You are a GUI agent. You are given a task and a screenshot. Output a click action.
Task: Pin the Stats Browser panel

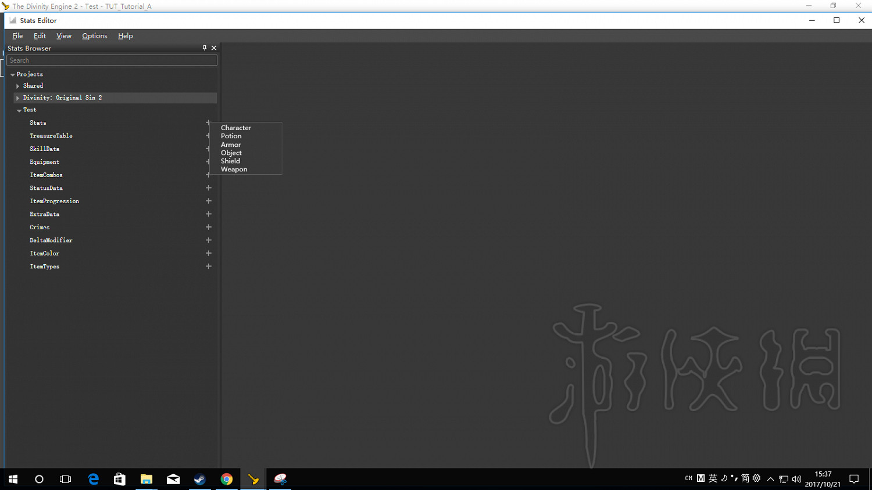(205, 48)
